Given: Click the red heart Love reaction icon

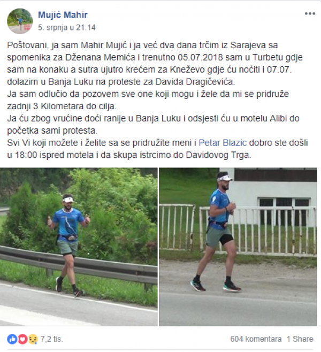Looking at the screenshot, I should coord(22,339).
